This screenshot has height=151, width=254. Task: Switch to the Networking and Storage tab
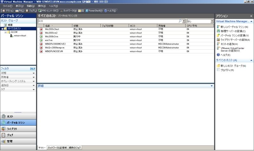[x=57, y=148]
